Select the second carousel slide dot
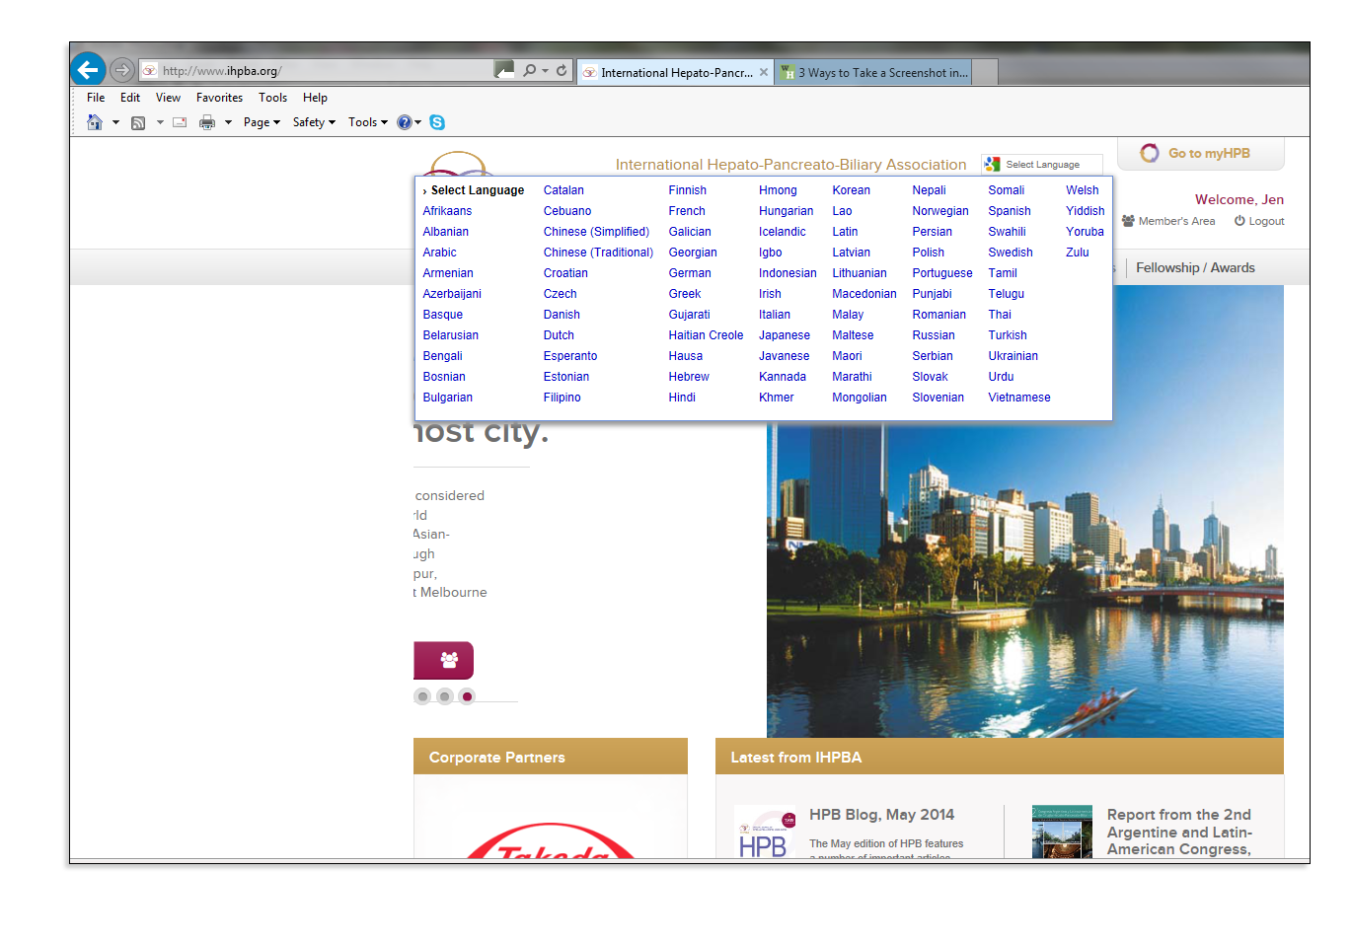 (445, 696)
